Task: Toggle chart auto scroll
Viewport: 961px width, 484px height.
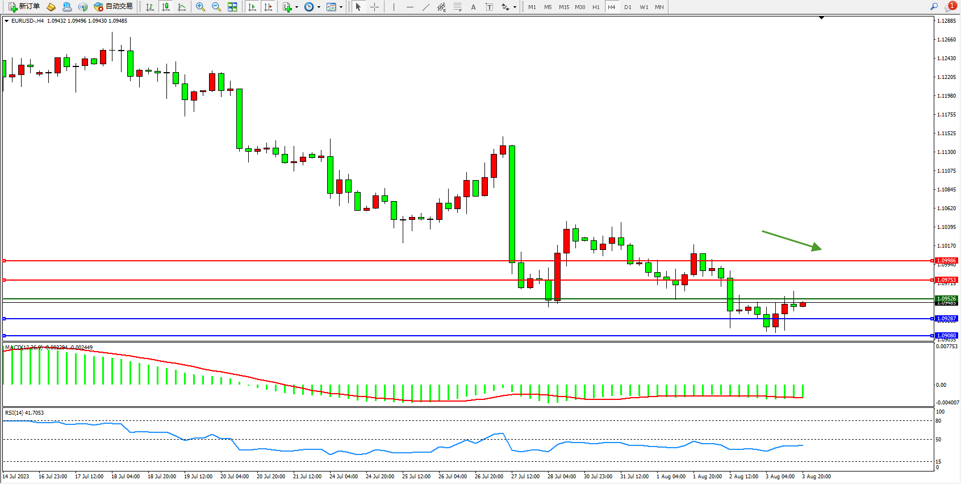Action: click(252, 7)
